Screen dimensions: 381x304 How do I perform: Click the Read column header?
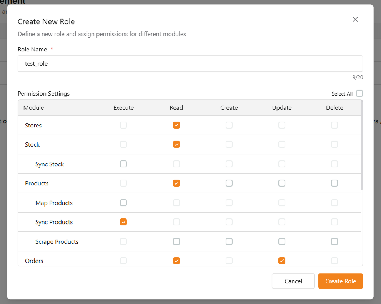(x=176, y=108)
